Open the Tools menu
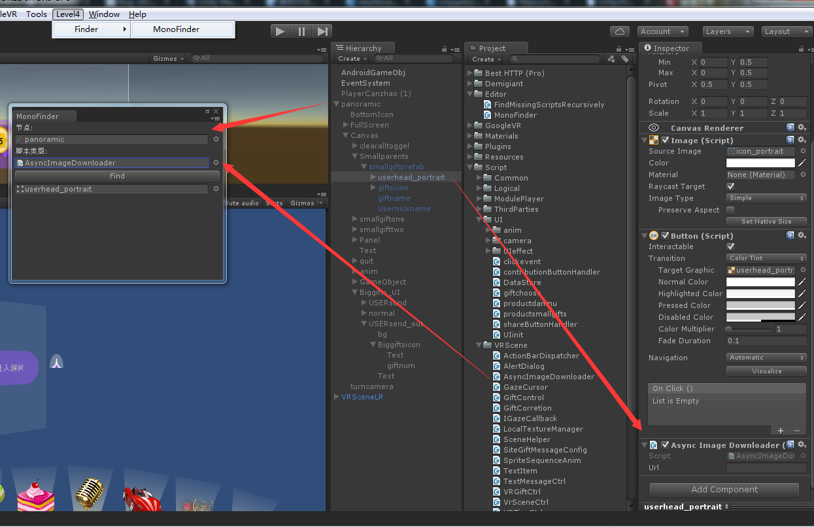814x527 pixels. click(x=37, y=14)
